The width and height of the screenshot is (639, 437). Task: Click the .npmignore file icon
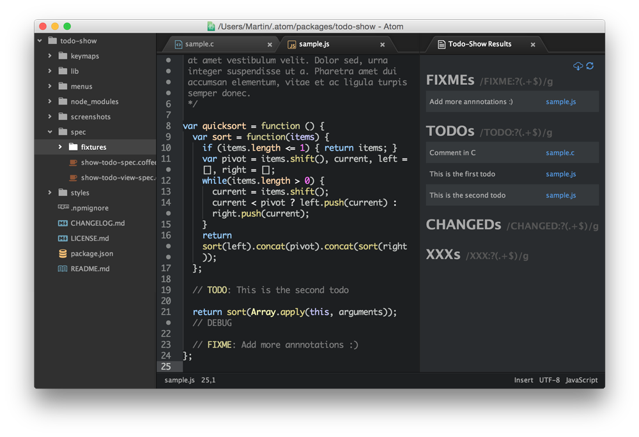[x=63, y=207]
